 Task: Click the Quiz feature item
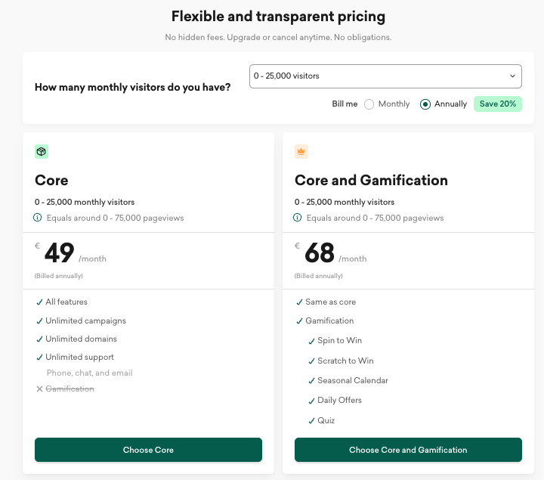[x=326, y=420]
